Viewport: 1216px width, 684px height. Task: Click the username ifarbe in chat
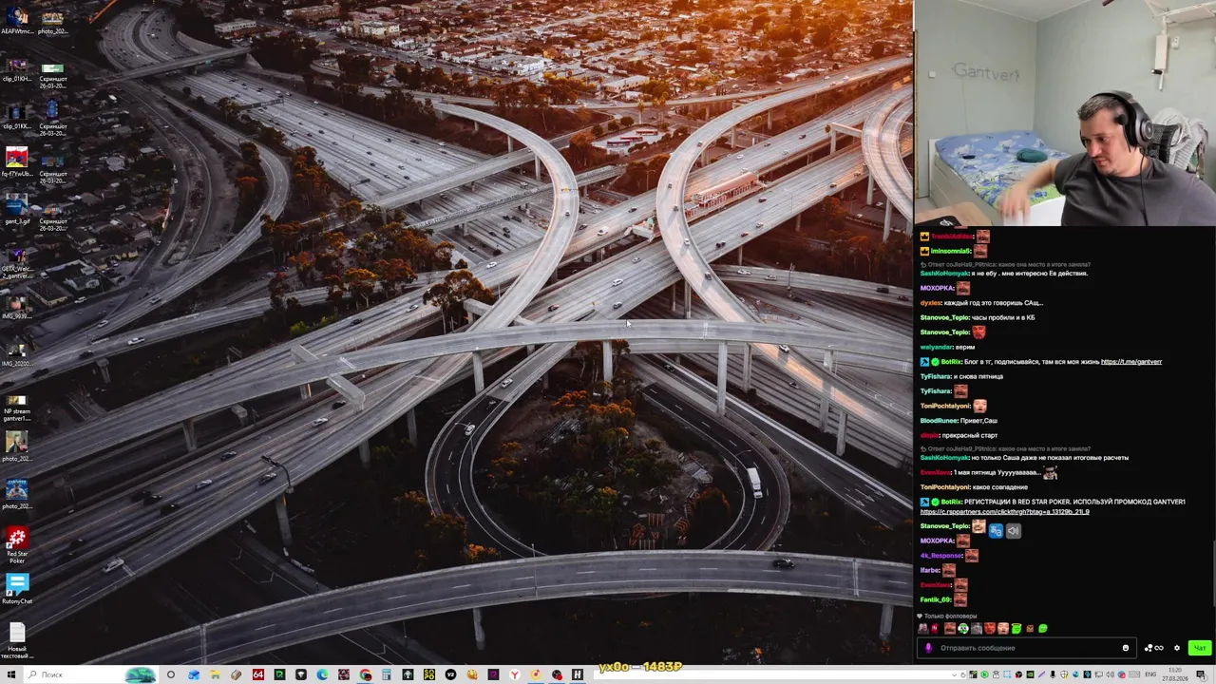[x=929, y=570]
